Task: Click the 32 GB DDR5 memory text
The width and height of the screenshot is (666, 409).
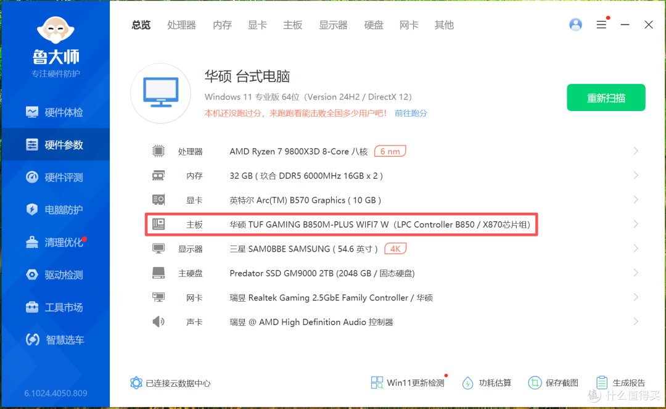Action: pyautogui.click(x=306, y=176)
